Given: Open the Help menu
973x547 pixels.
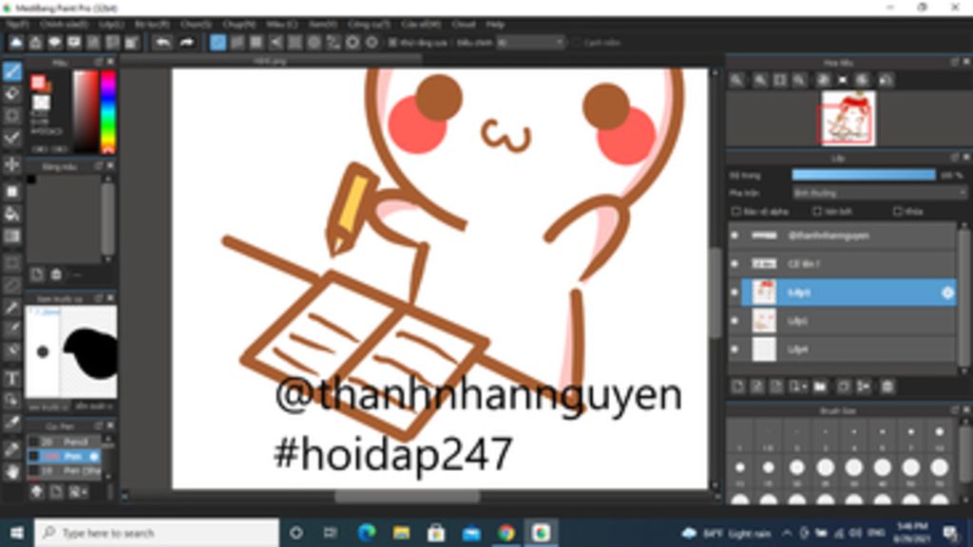Looking at the screenshot, I should coord(495,24).
